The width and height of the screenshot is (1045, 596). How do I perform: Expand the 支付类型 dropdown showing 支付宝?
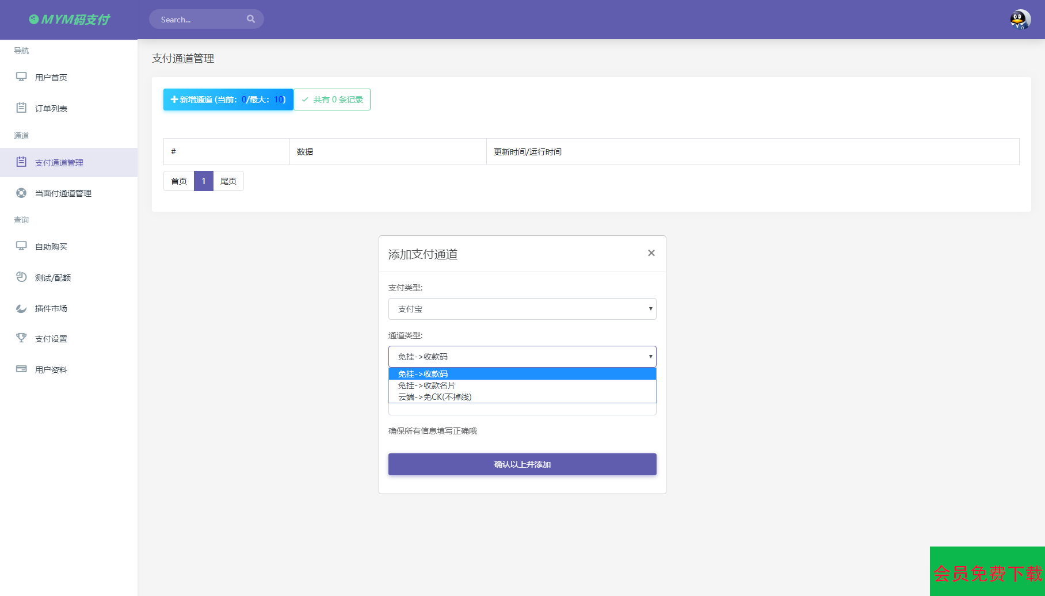click(522, 309)
